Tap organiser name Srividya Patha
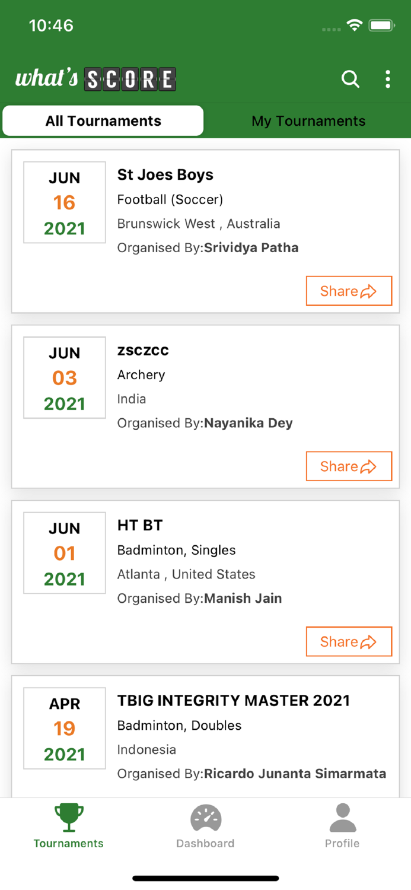The height and width of the screenshot is (890, 411). [x=251, y=248]
